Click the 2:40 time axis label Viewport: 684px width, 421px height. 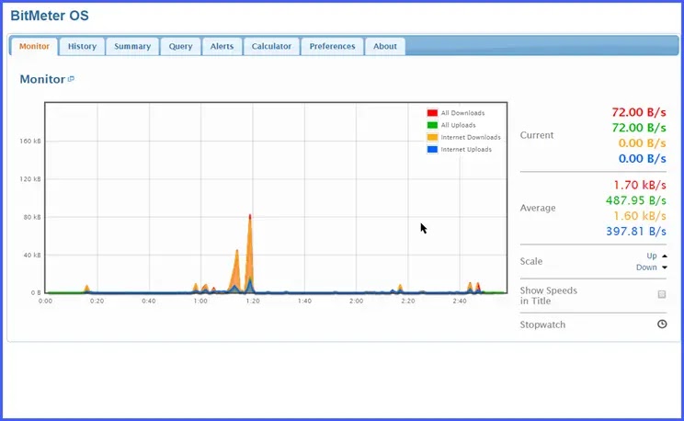(460, 301)
